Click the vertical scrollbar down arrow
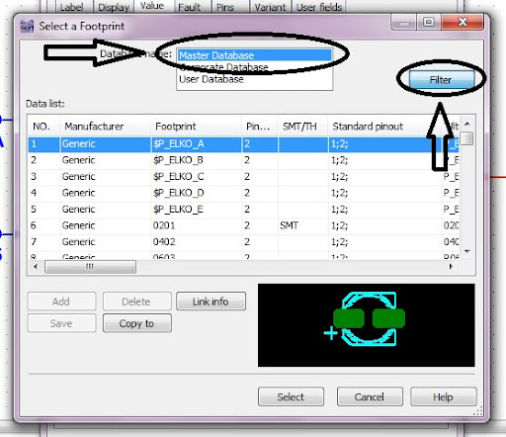 (467, 251)
